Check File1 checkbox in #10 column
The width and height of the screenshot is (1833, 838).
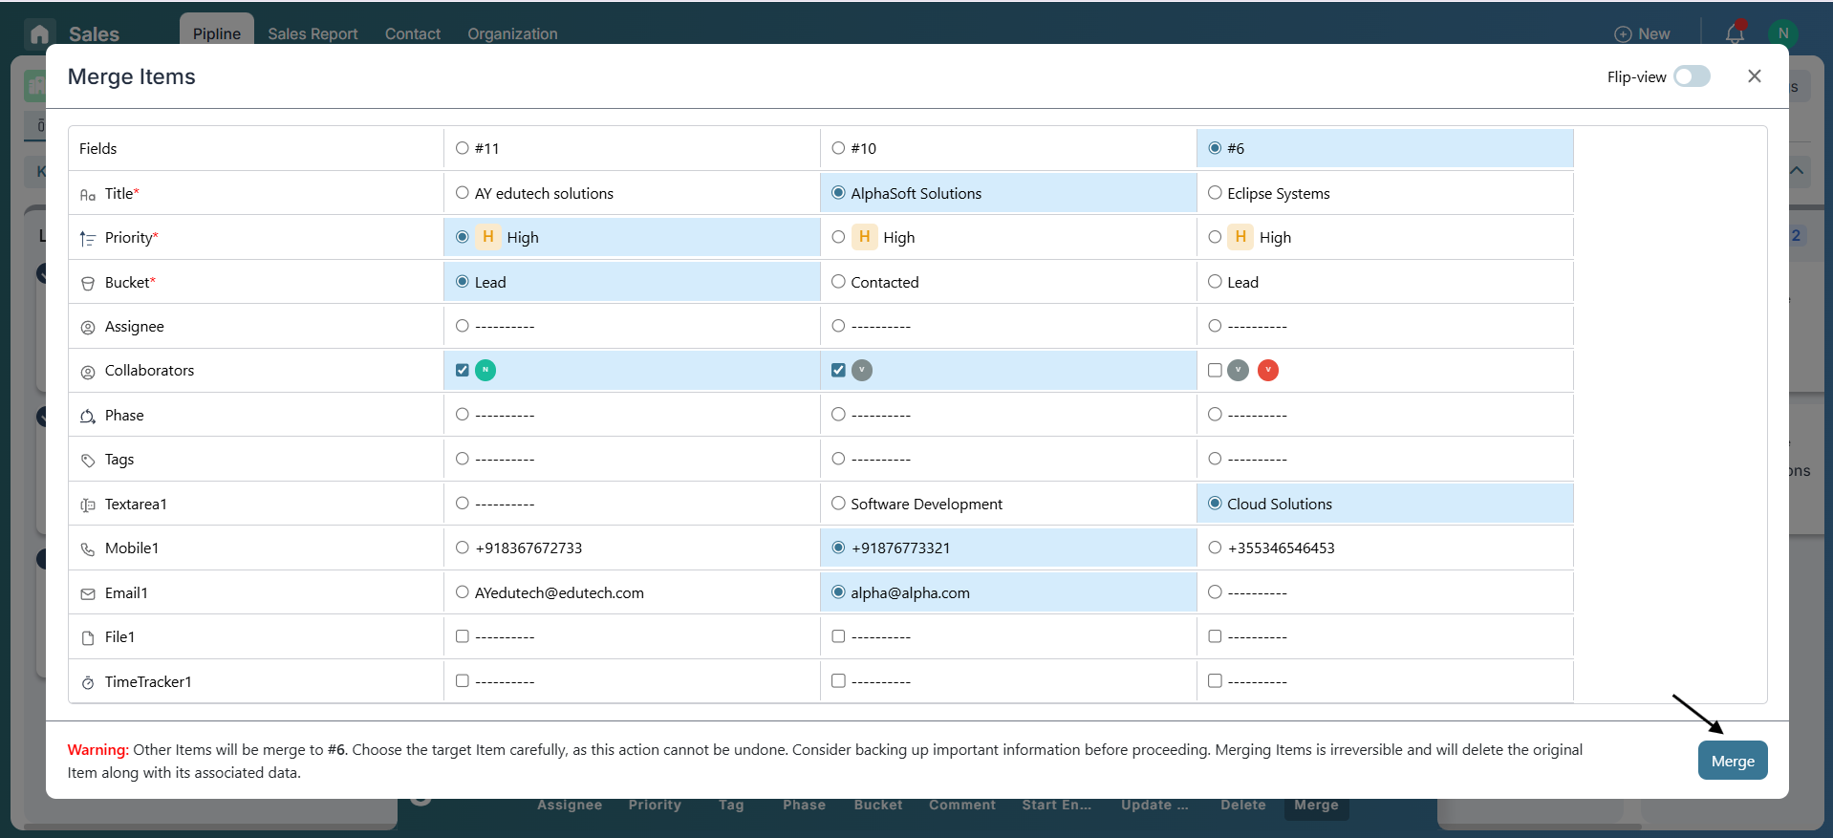click(838, 636)
